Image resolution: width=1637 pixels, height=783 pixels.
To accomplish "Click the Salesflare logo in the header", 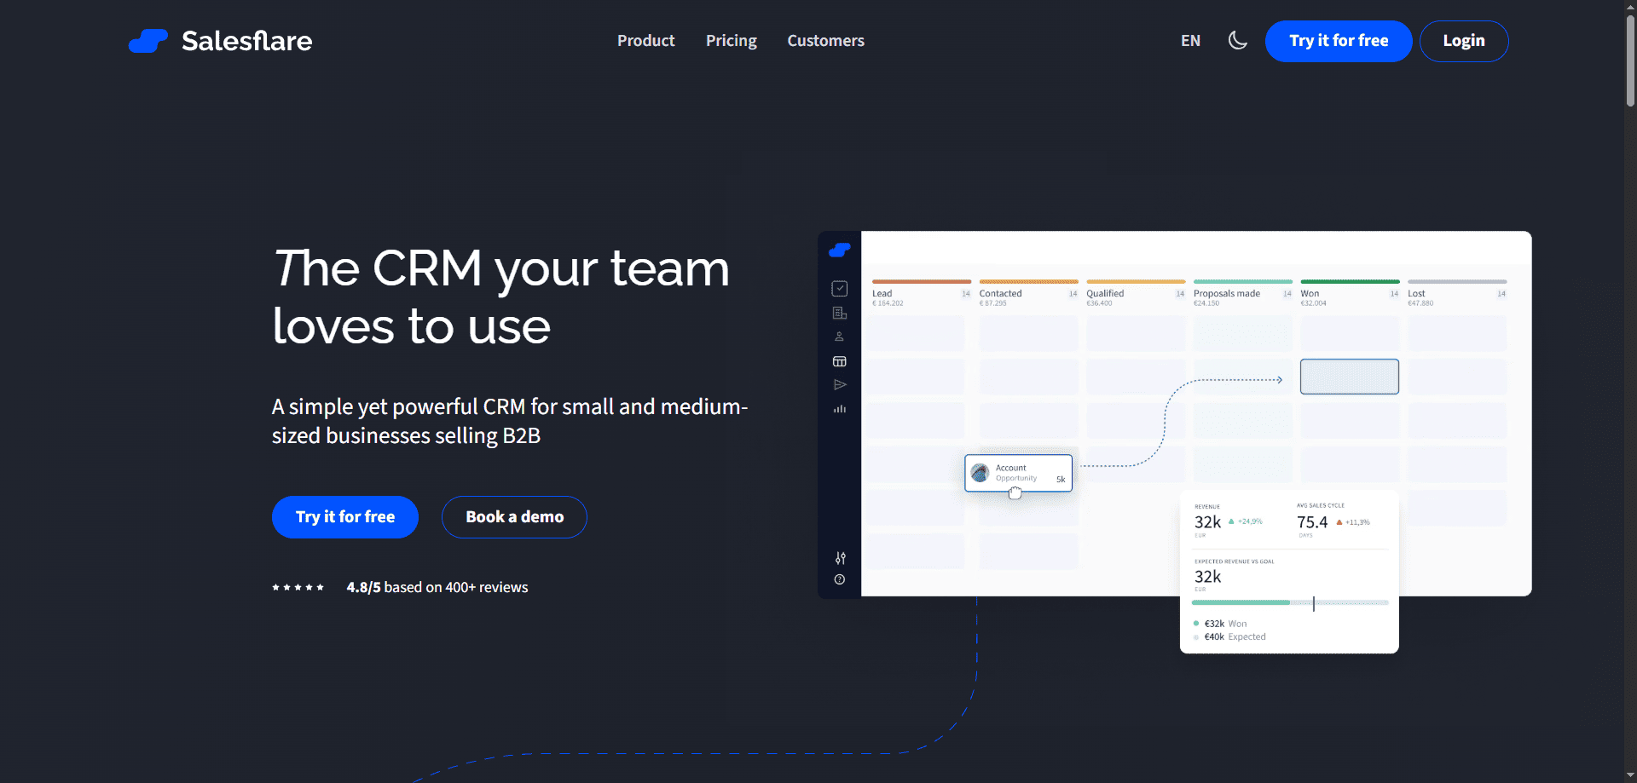I will coord(220,41).
